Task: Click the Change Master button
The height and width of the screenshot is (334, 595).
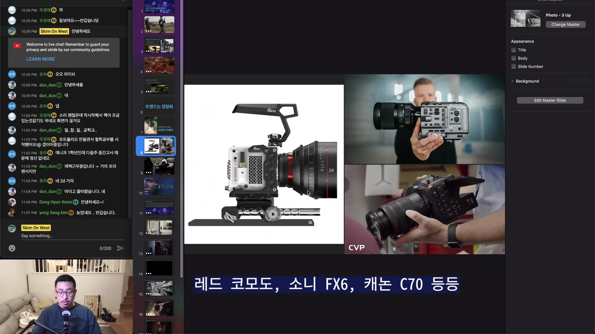Action: coord(566,24)
